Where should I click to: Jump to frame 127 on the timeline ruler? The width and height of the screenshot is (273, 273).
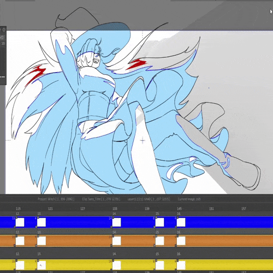click(82, 209)
